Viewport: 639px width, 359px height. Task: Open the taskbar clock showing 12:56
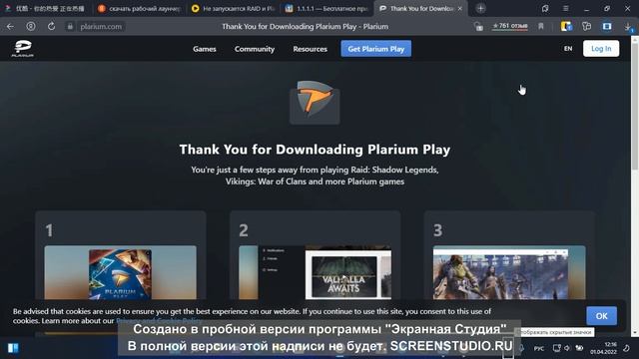pyautogui.click(x=603, y=348)
